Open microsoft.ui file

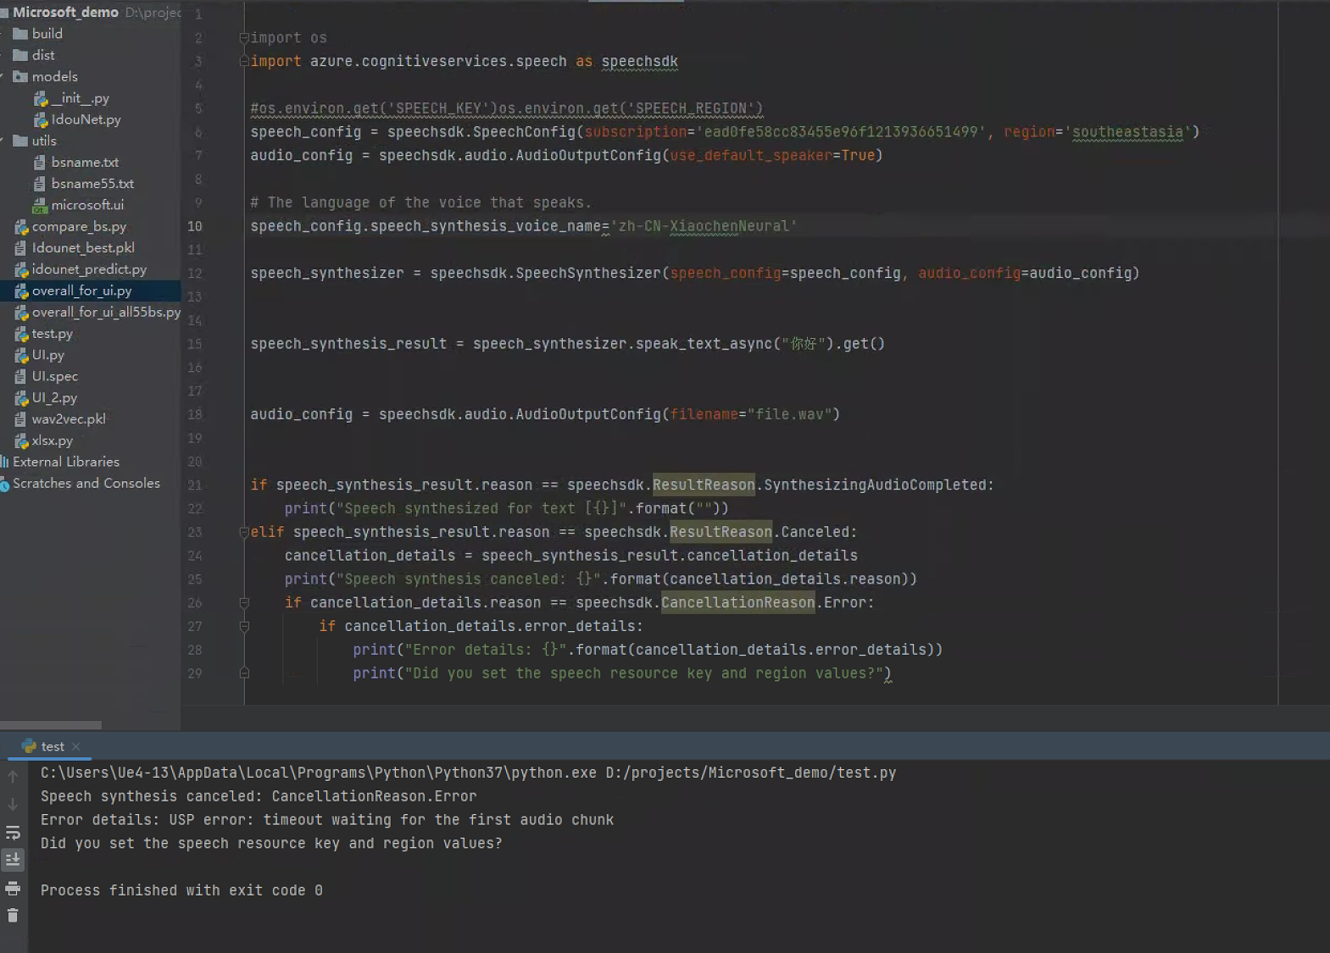87,205
